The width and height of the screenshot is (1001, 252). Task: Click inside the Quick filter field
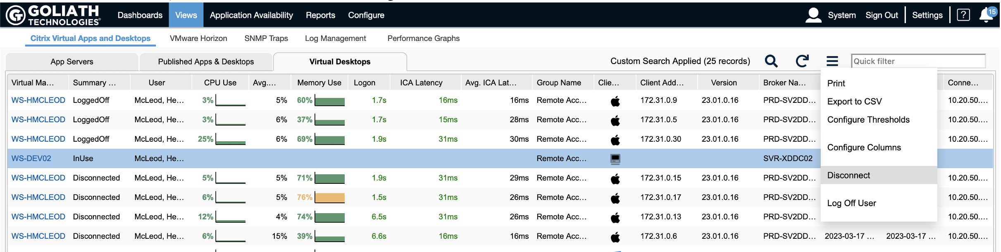coord(918,61)
